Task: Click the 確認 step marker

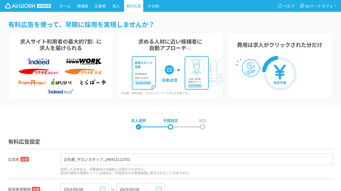Action: click(203, 127)
